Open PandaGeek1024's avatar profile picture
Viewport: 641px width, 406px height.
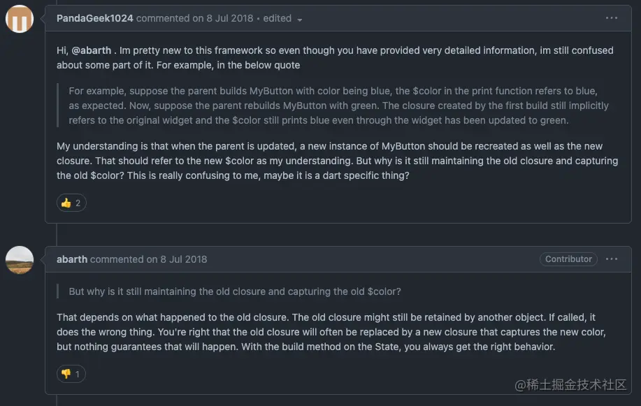20,19
